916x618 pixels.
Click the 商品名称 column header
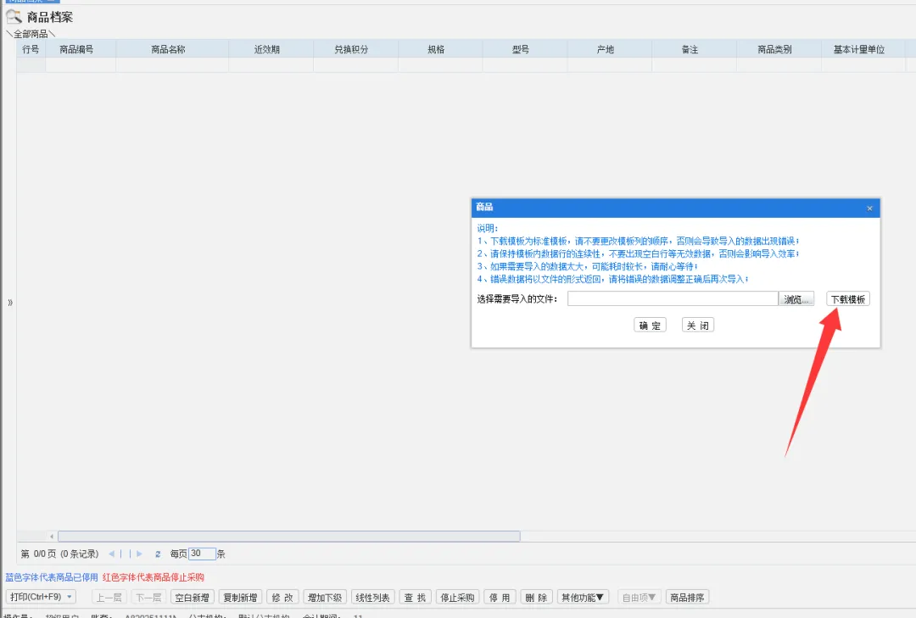tap(168, 50)
